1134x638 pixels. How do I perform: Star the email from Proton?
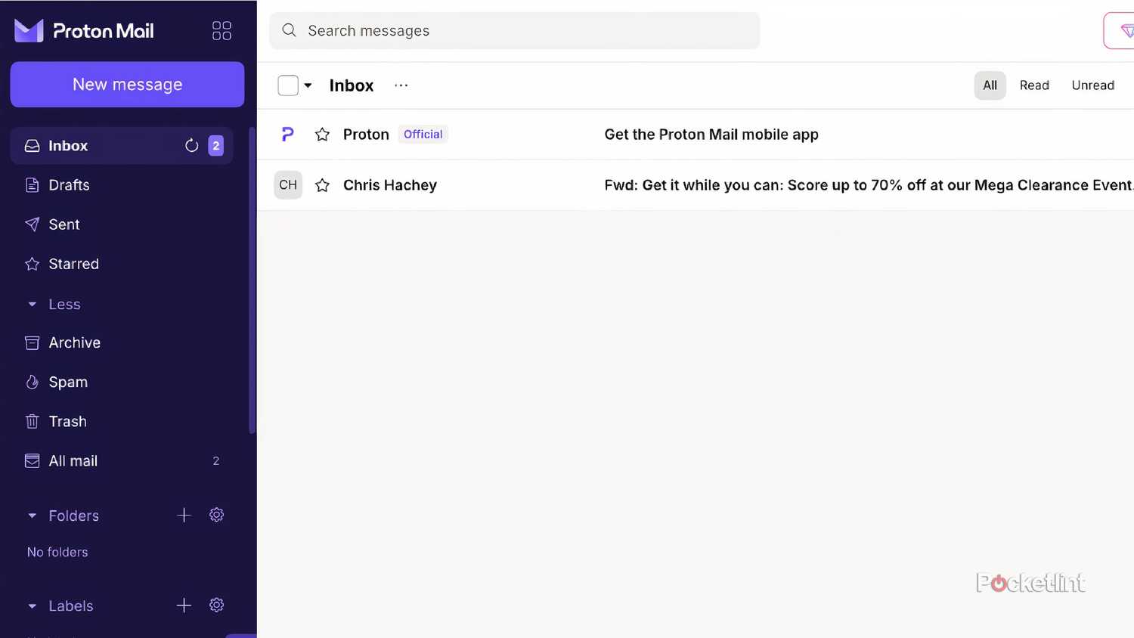pyautogui.click(x=322, y=134)
